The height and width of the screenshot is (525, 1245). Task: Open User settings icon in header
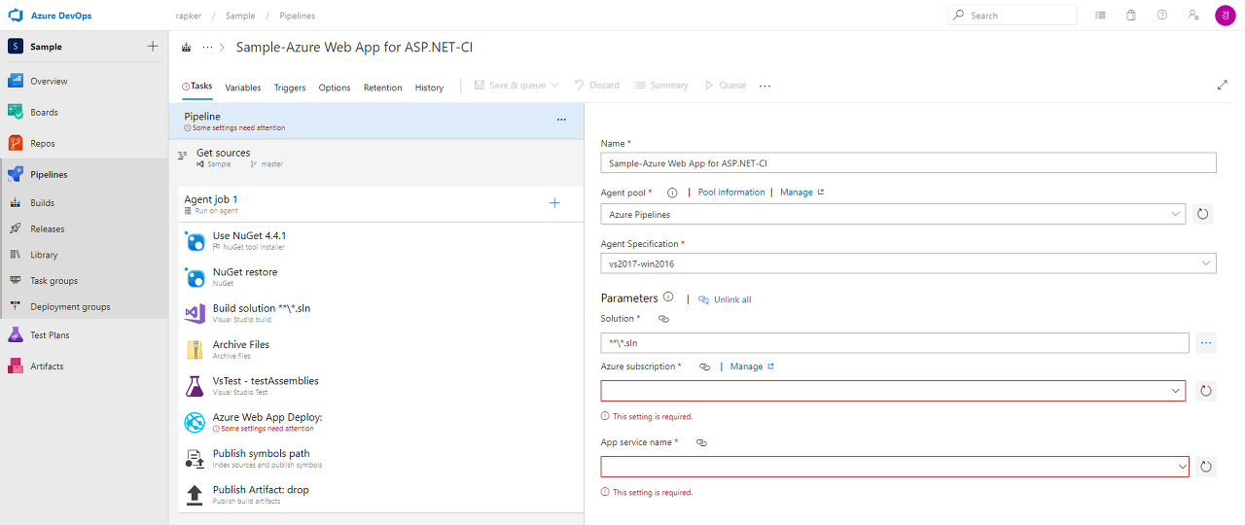(1193, 16)
